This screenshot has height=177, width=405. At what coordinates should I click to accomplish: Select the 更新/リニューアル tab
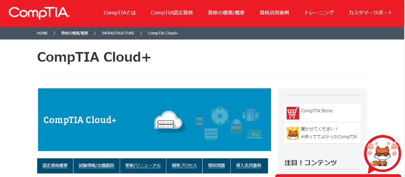click(143, 166)
